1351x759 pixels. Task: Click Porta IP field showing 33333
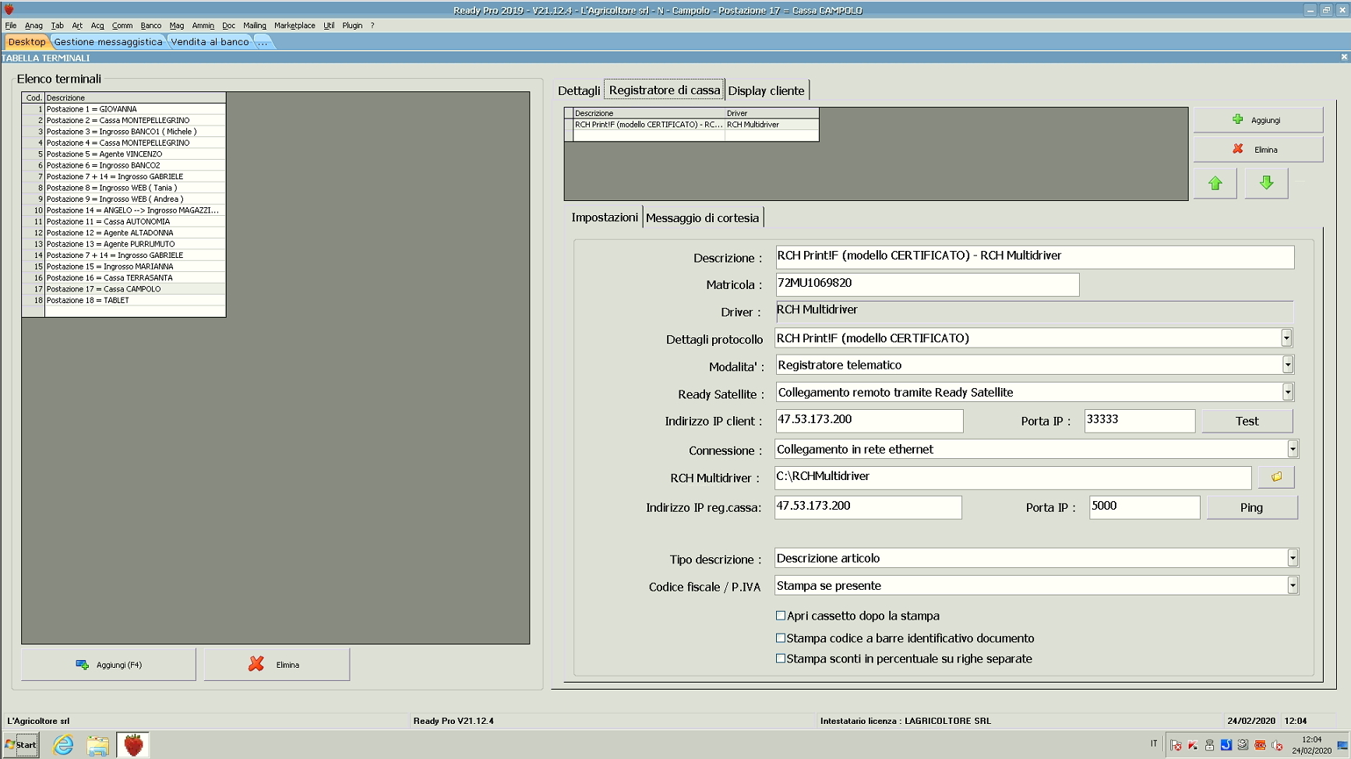(1139, 420)
